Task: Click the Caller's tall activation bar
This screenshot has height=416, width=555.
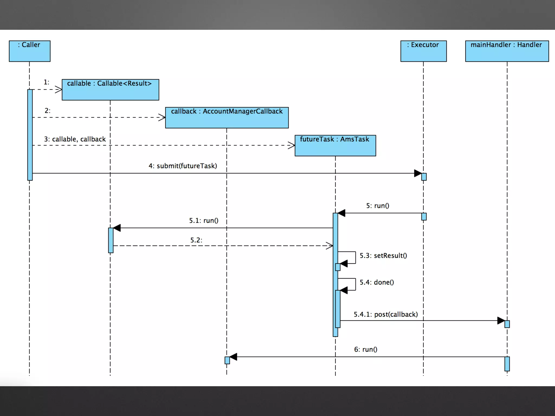Action: pyautogui.click(x=30, y=135)
